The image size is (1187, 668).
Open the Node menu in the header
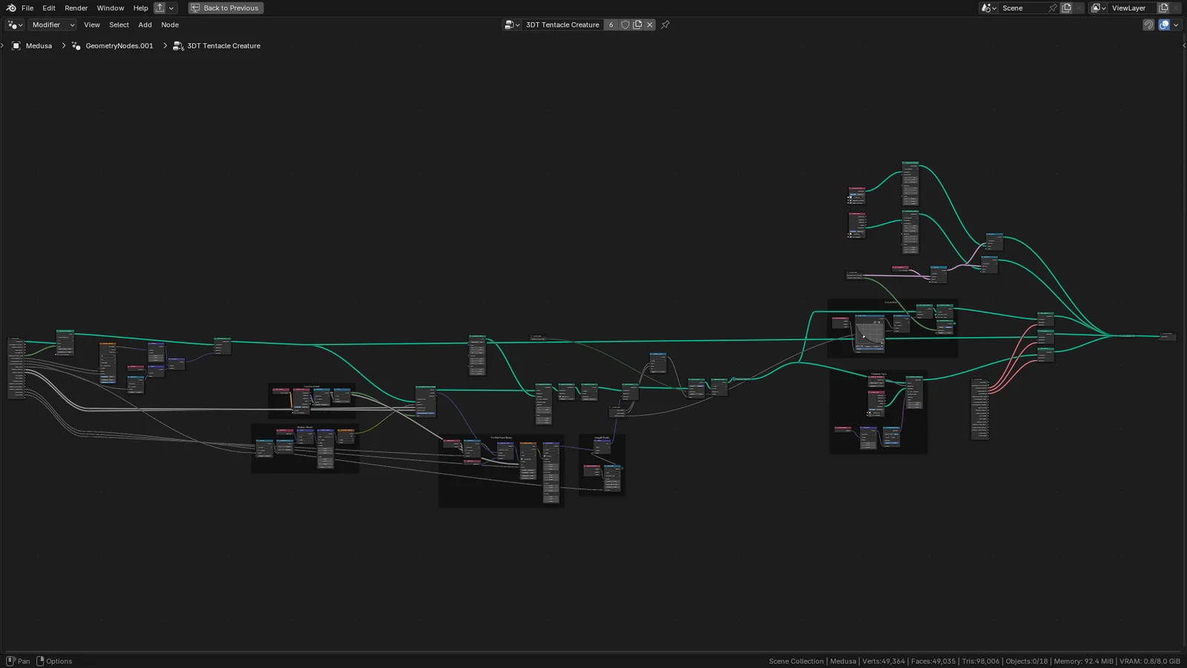(170, 24)
